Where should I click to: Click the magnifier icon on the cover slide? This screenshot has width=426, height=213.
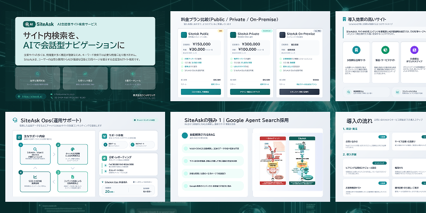[x=37, y=73]
